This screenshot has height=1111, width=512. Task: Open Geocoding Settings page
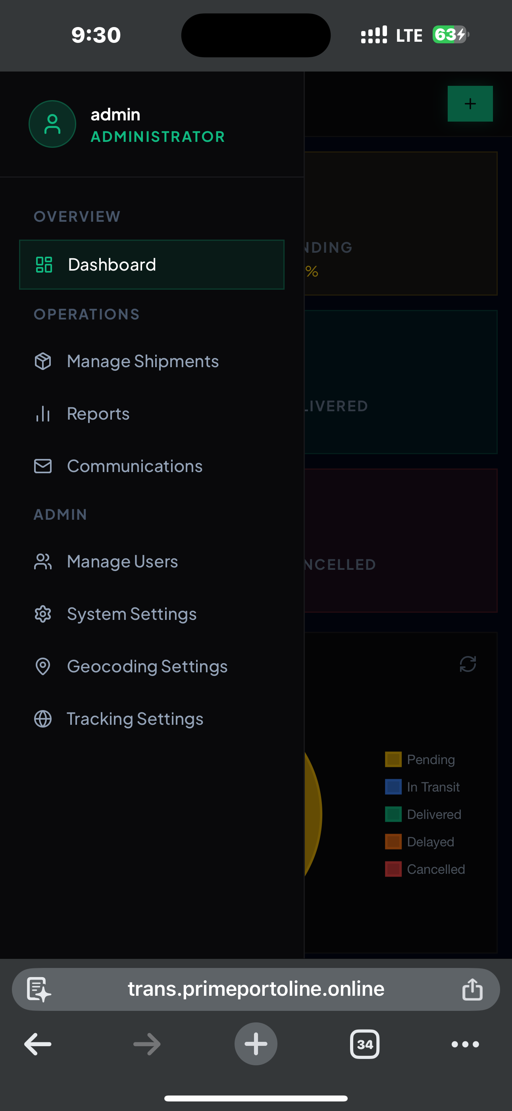click(x=152, y=666)
